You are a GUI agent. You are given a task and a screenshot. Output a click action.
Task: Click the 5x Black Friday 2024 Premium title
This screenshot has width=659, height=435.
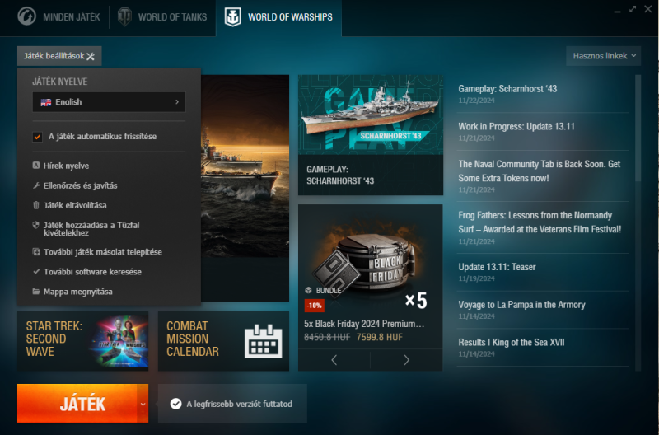pyautogui.click(x=364, y=324)
